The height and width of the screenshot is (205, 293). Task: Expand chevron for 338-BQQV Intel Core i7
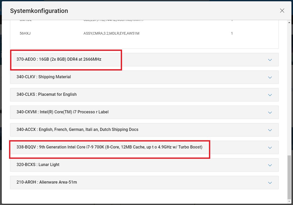tap(270, 147)
